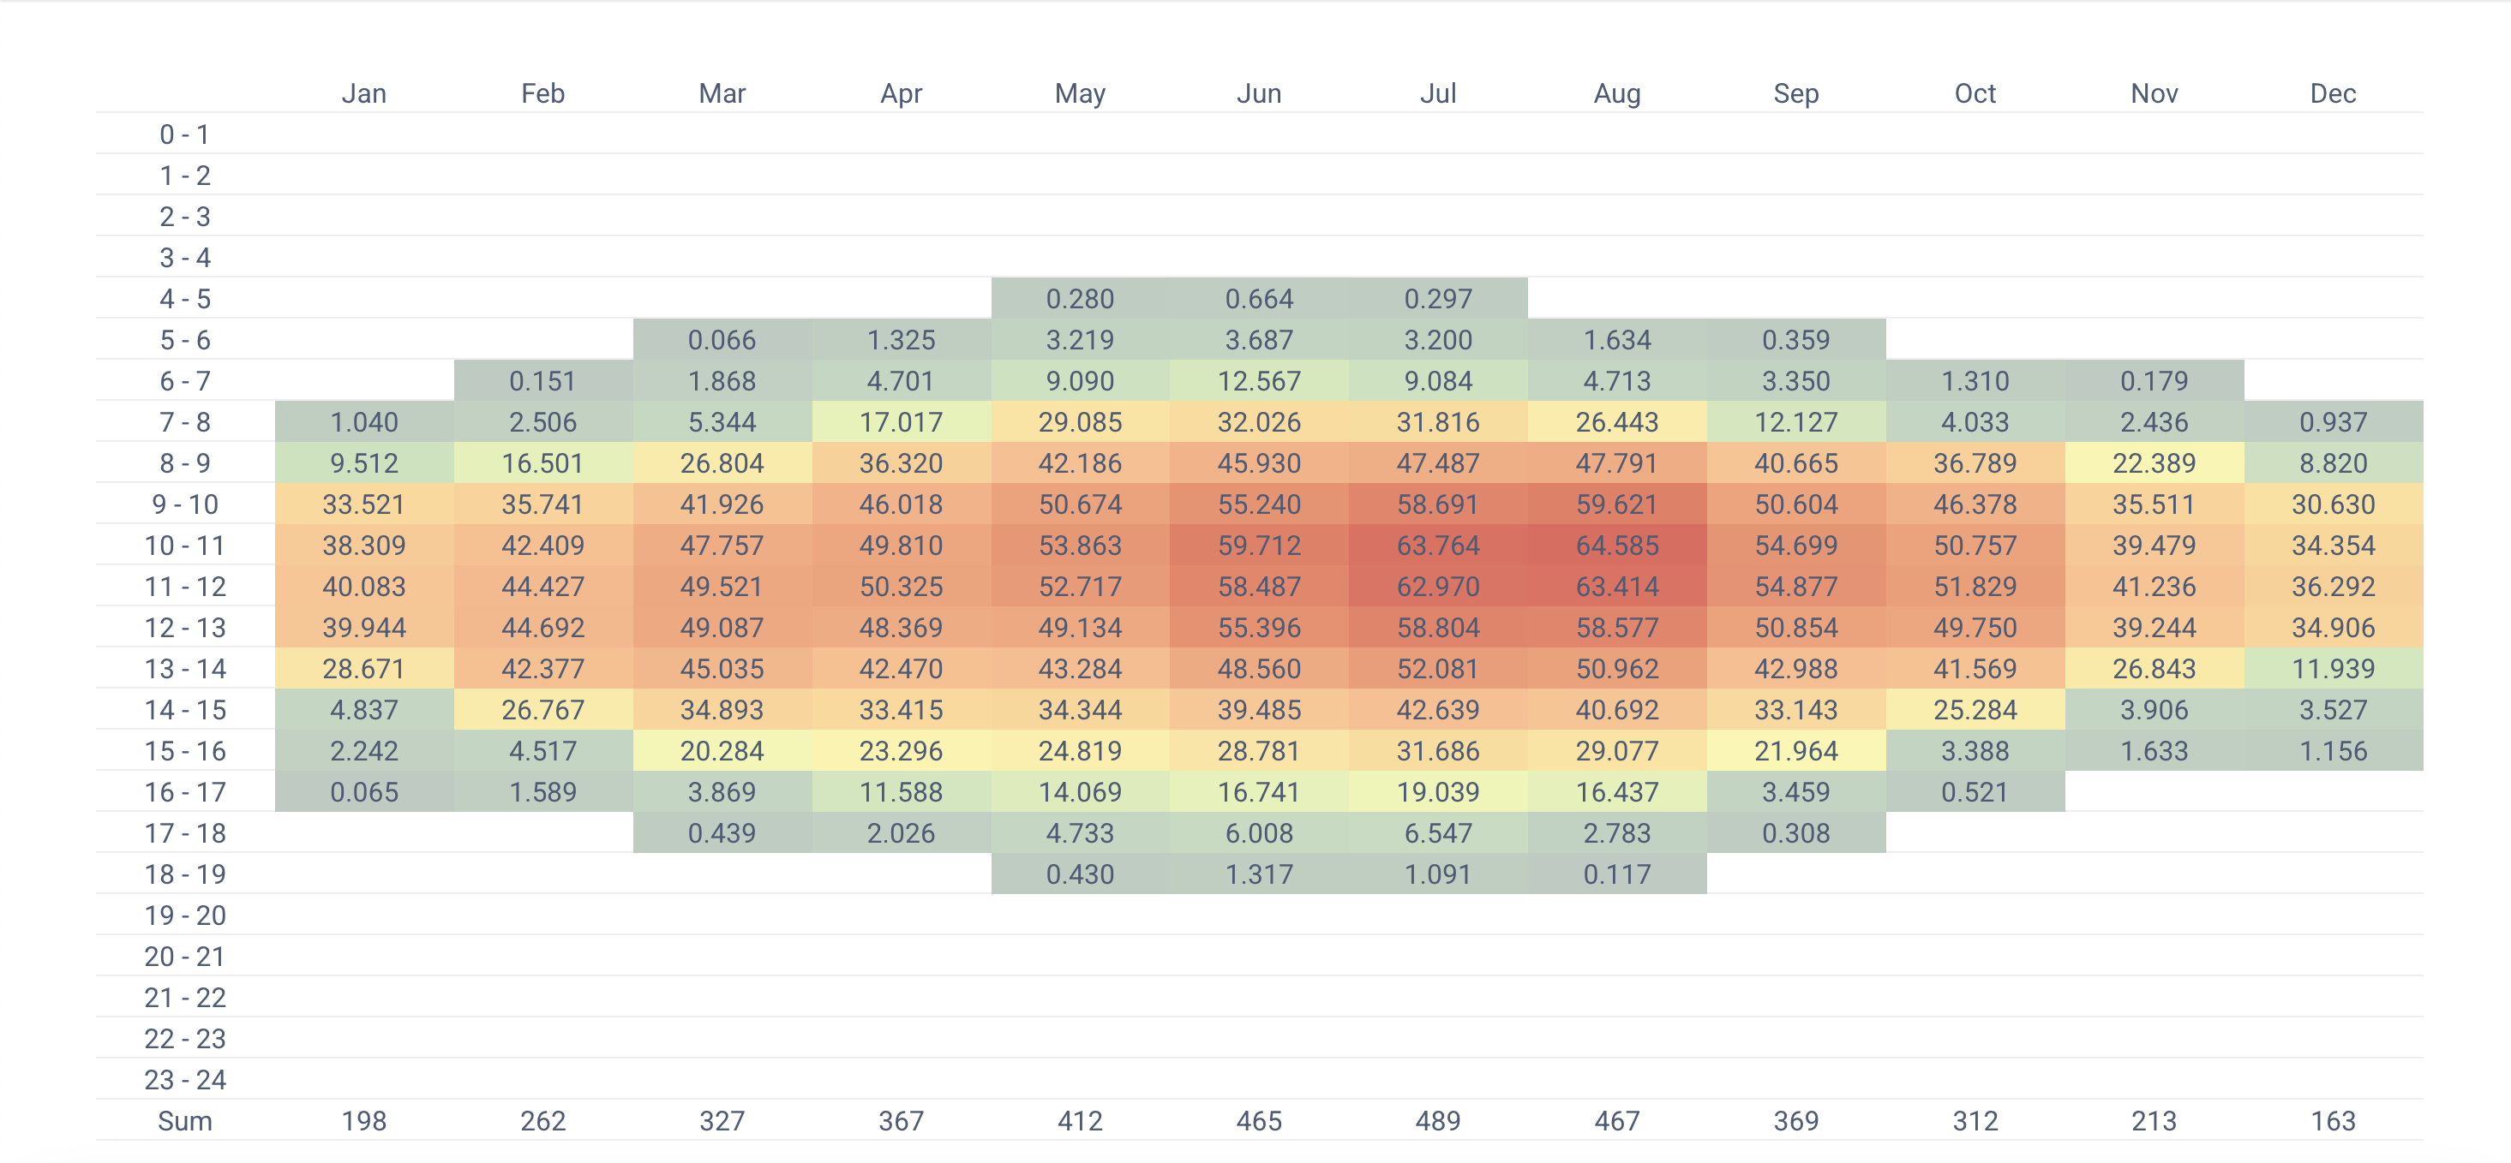Click cell value 0.066 in Mar
The width and height of the screenshot is (2511, 1163).
(722, 340)
